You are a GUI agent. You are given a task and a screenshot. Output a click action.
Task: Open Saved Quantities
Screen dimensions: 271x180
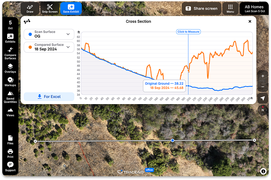(x=10, y=97)
